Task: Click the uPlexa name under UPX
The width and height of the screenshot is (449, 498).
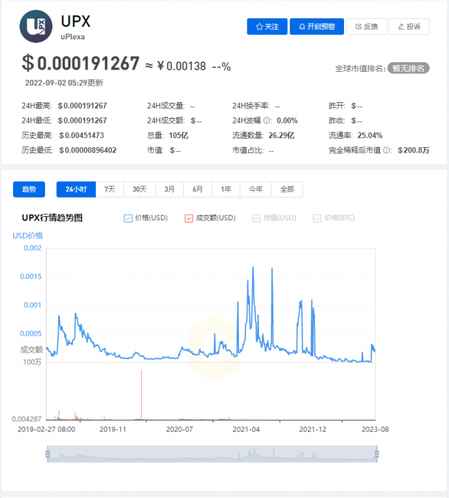Action: click(73, 37)
